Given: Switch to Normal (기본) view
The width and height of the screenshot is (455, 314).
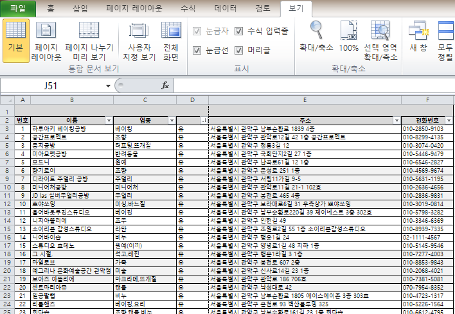Looking at the screenshot, I should point(15,40).
